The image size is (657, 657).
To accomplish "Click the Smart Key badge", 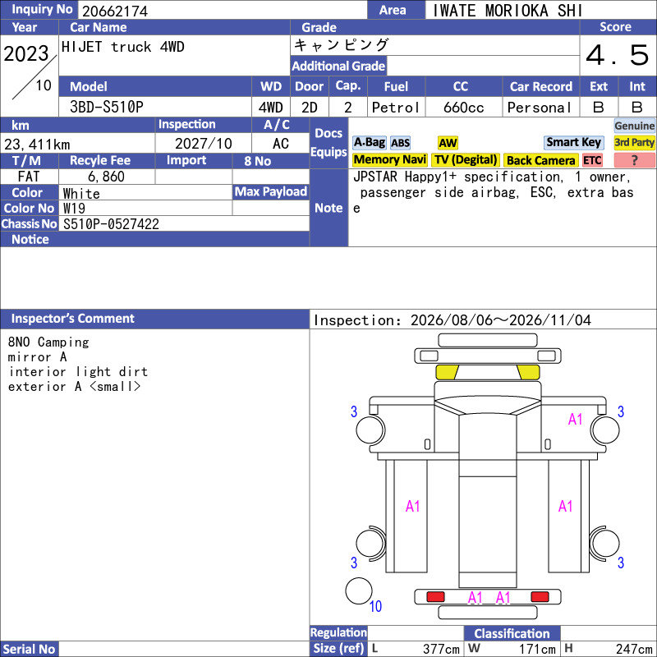I will pyautogui.click(x=573, y=143).
